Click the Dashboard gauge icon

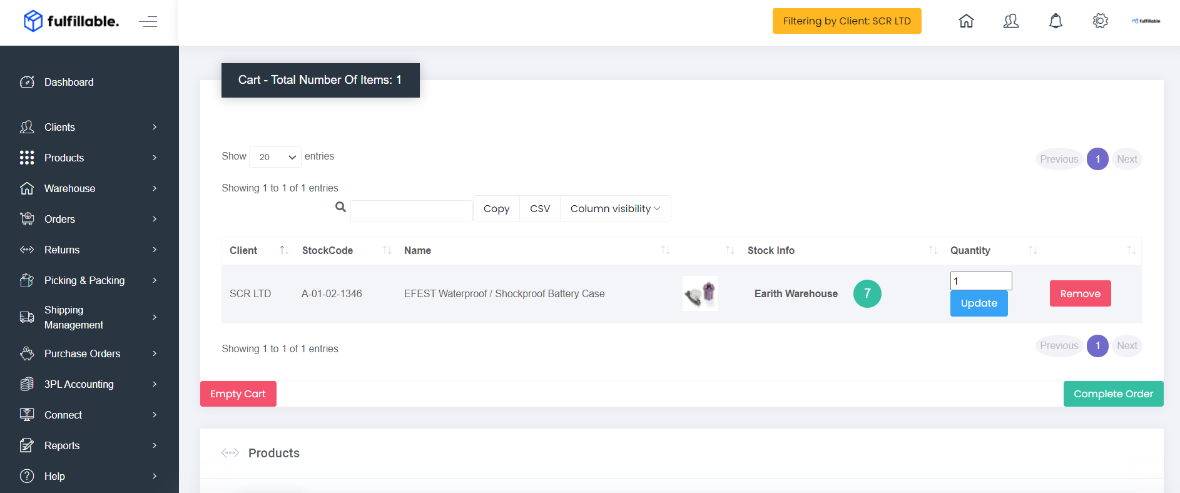[x=27, y=82]
